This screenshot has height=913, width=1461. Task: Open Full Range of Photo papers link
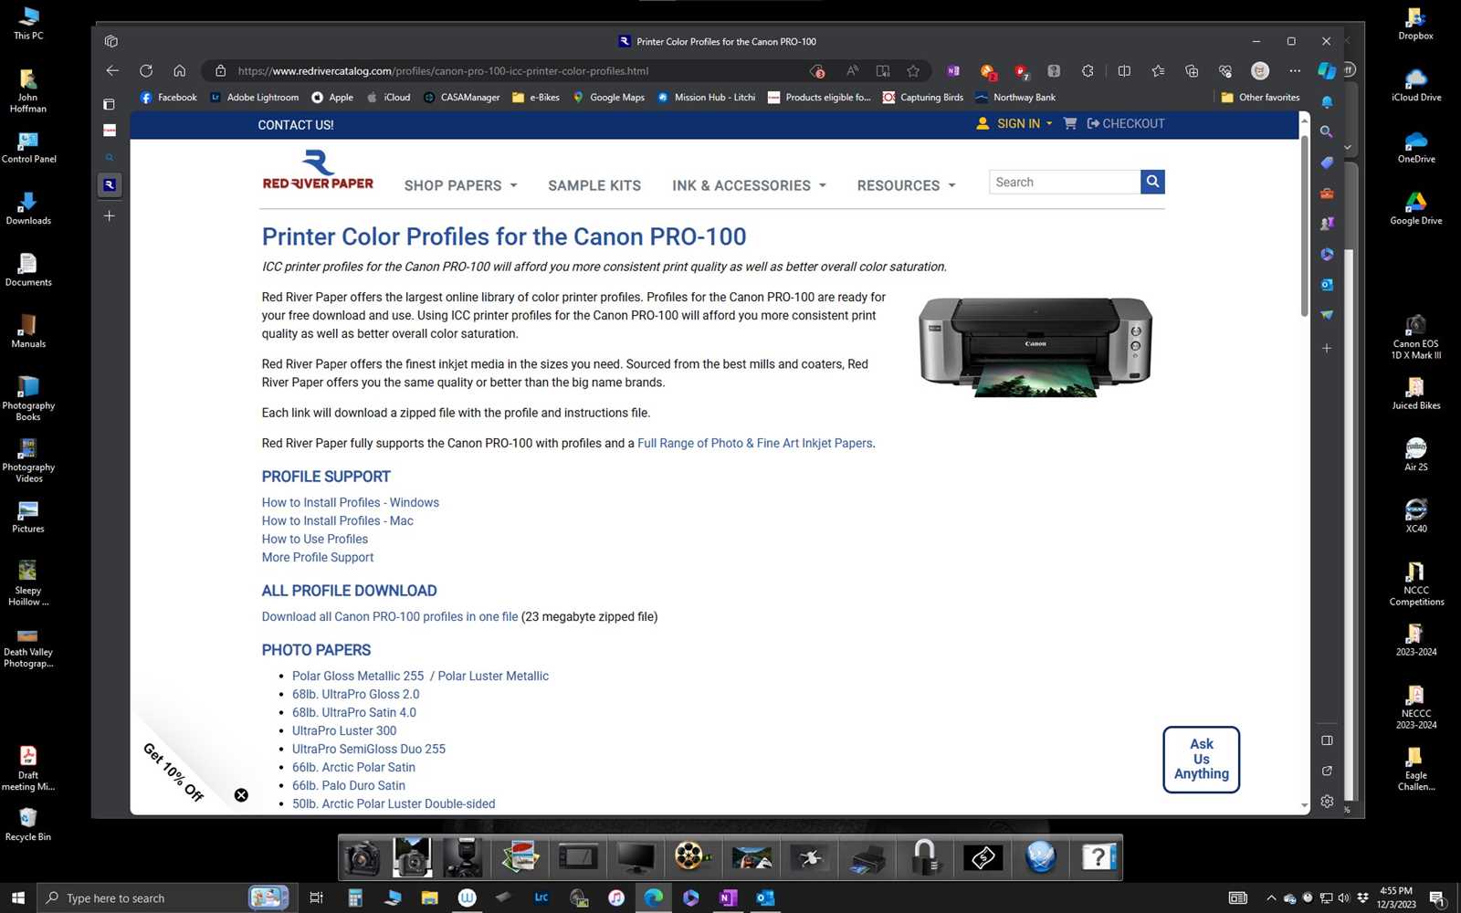(755, 443)
